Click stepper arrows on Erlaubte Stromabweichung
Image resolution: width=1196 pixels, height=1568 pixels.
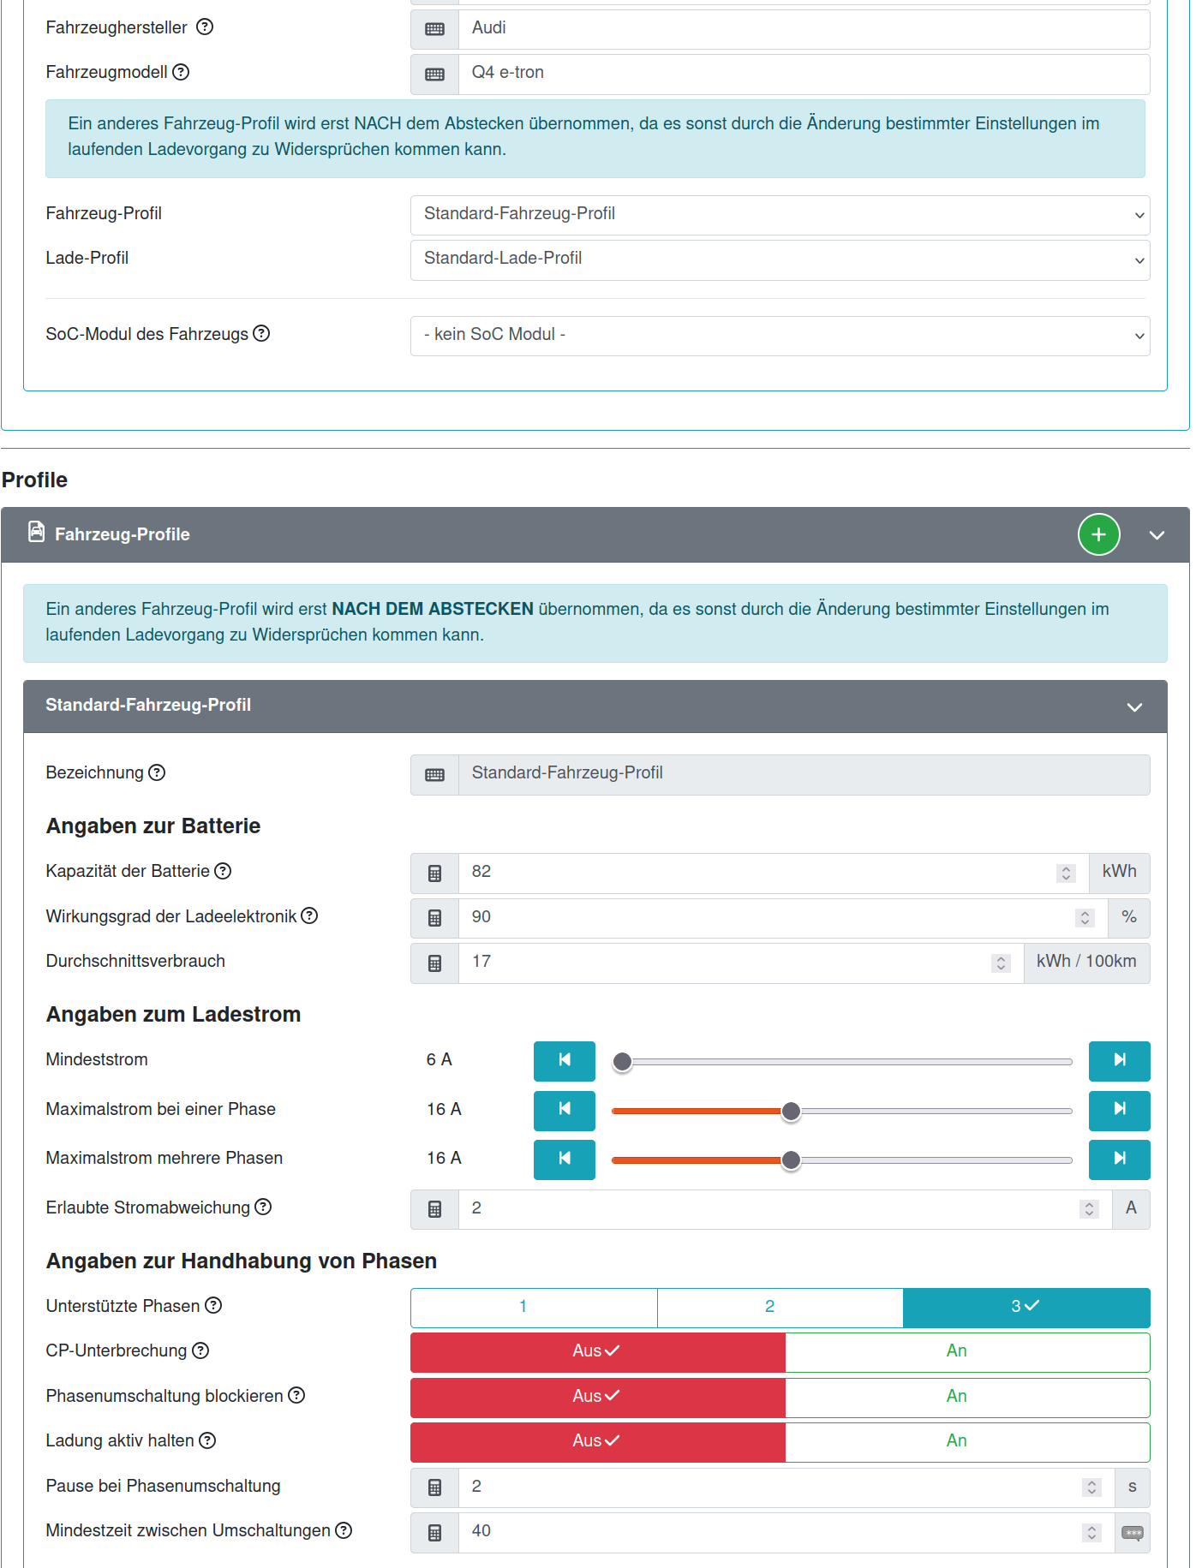click(1090, 1208)
